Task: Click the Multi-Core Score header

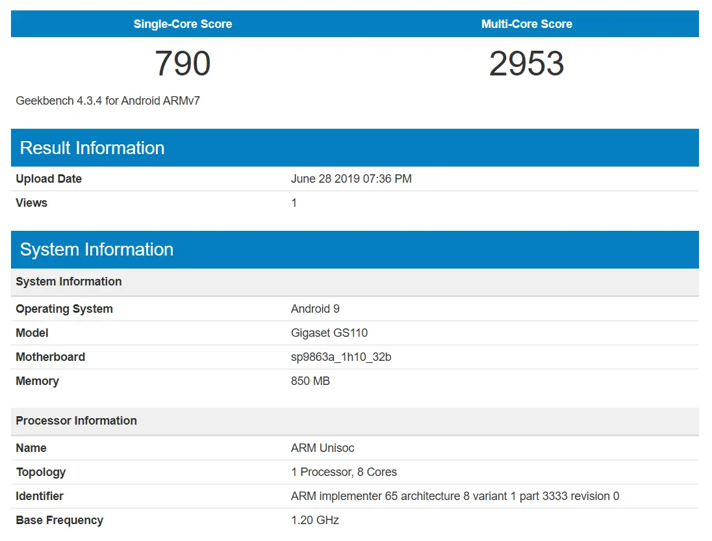Action: [x=526, y=24]
